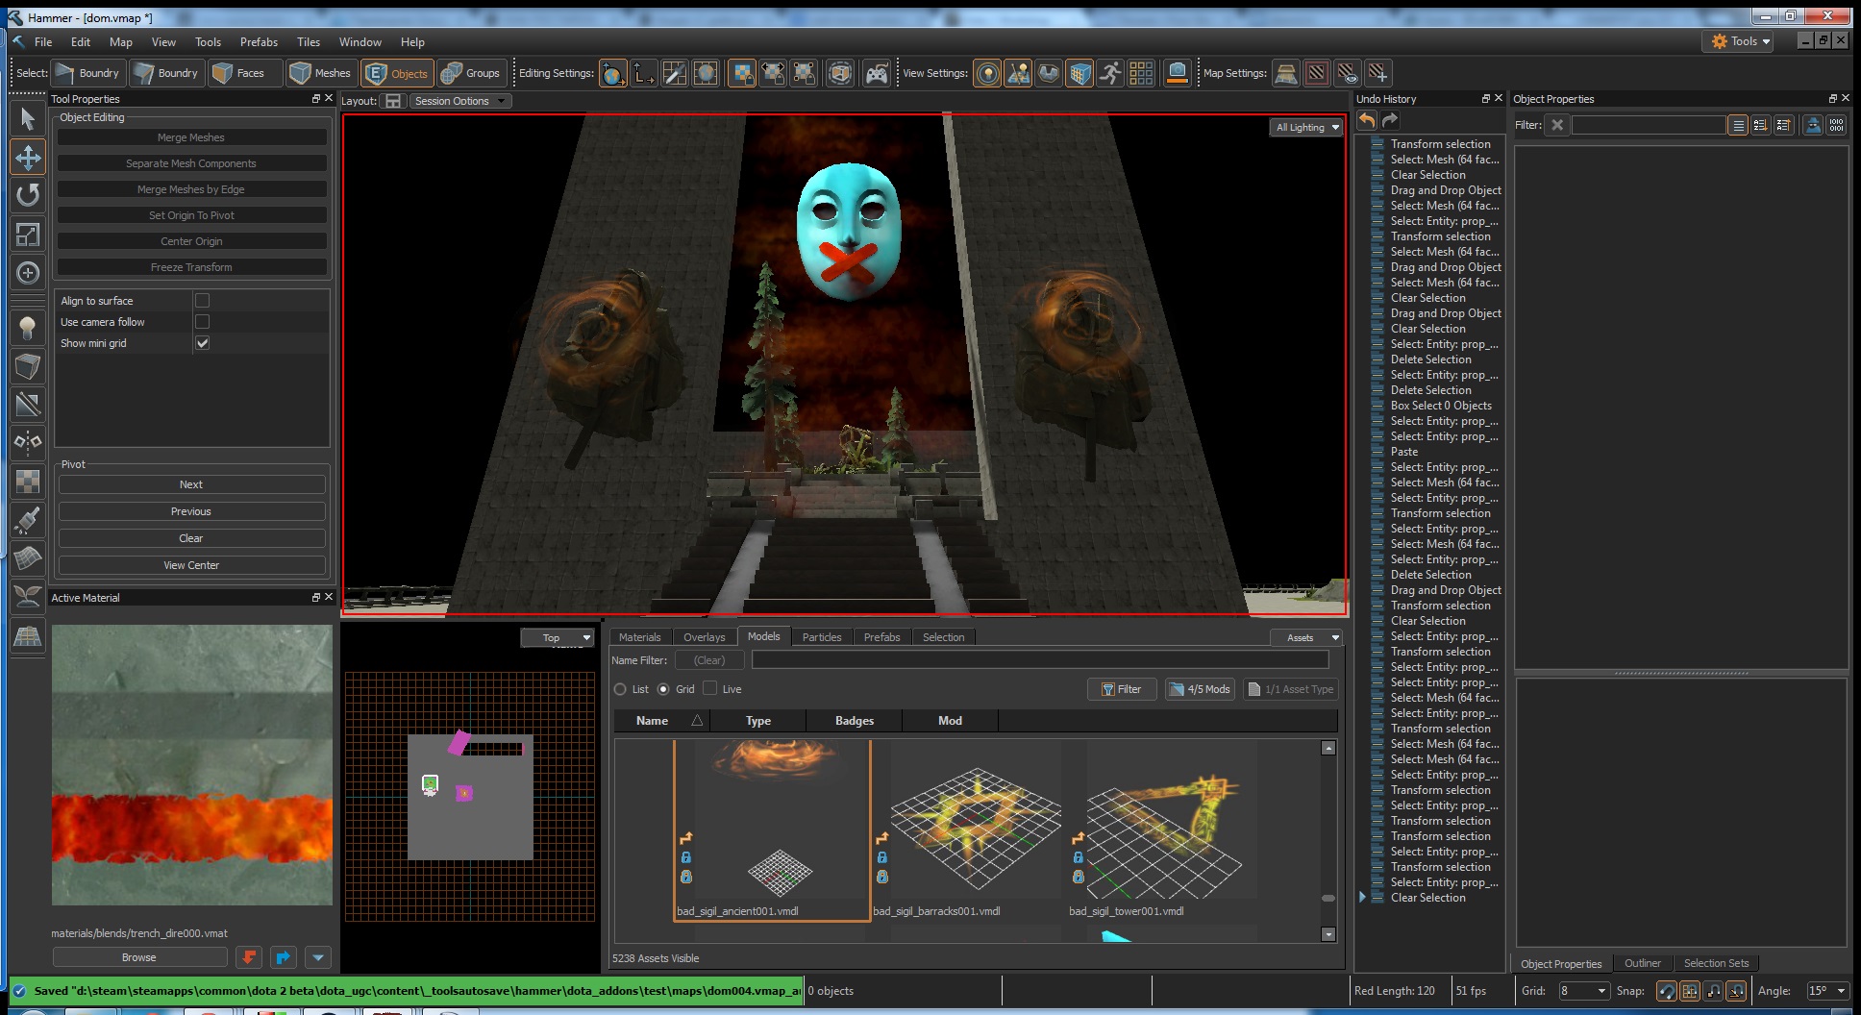
Task: Click the Browse material button
Action: click(x=139, y=957)
